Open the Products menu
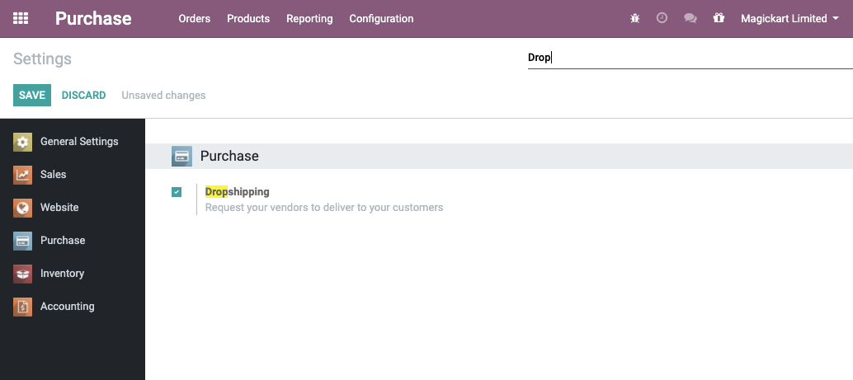This screenshot has height=380, width=853. (248, 18)
